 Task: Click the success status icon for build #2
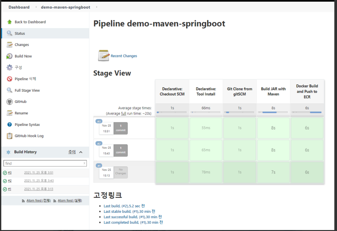click(x=5, y=181)
